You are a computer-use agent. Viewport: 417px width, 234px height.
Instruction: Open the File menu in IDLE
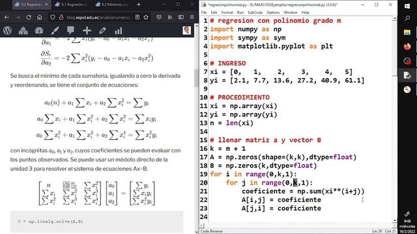[x=204, y=12]
